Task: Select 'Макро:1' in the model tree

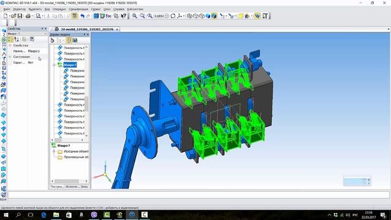Action: click(x=70, y=65)
